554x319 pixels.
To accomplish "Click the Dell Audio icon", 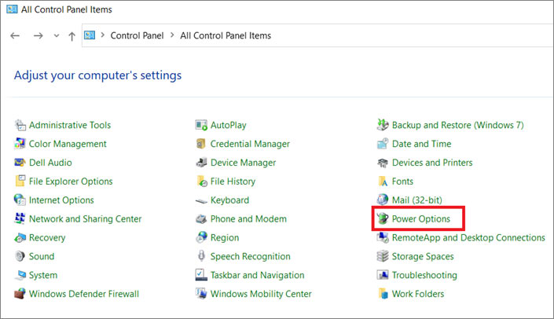I will click(20, 163).
